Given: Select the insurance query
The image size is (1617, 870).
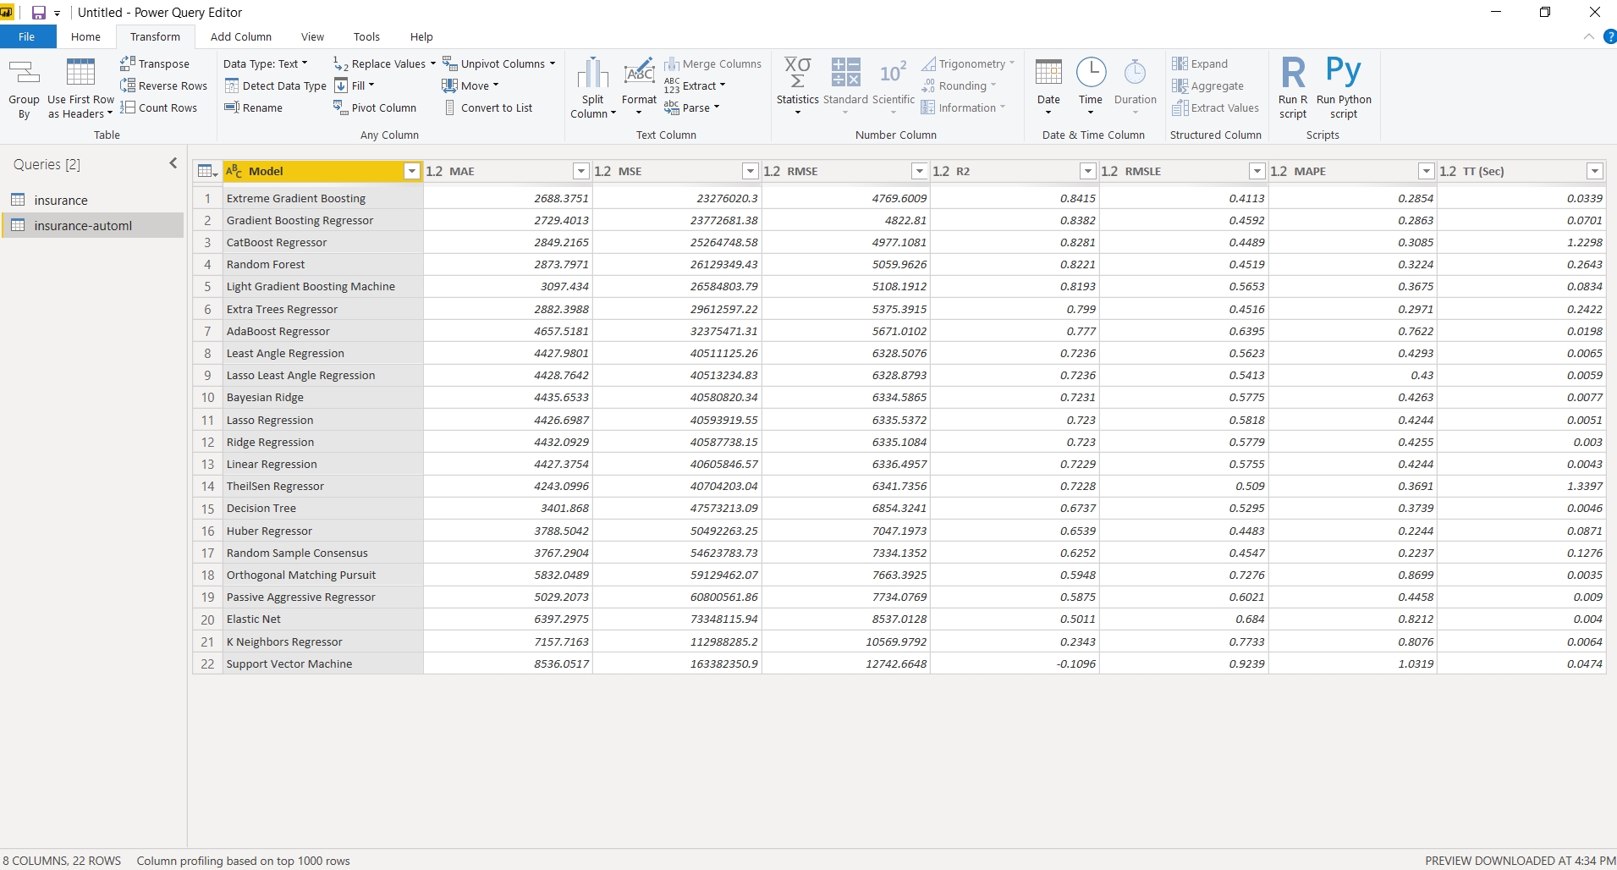Looking at the screenshot, I should [60, 201].
